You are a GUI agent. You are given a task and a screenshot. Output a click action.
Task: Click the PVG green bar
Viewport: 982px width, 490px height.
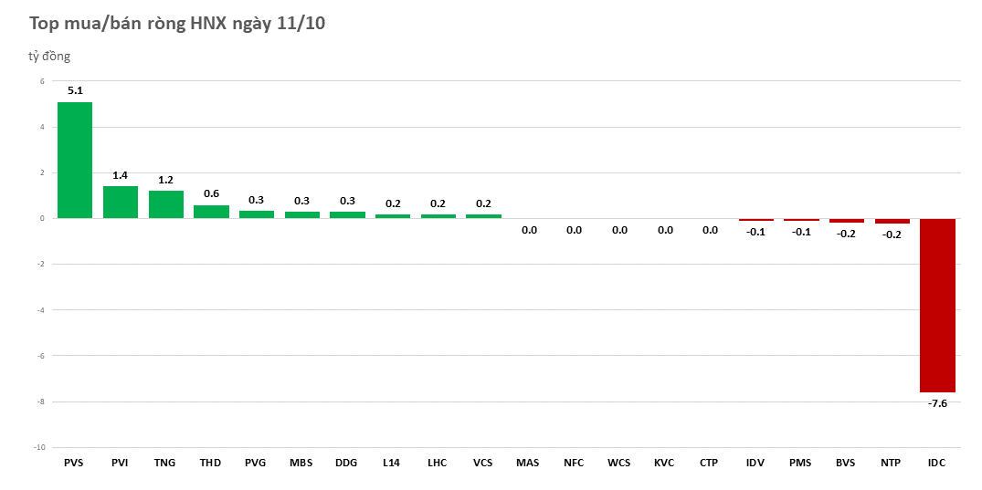pos(257,214)
